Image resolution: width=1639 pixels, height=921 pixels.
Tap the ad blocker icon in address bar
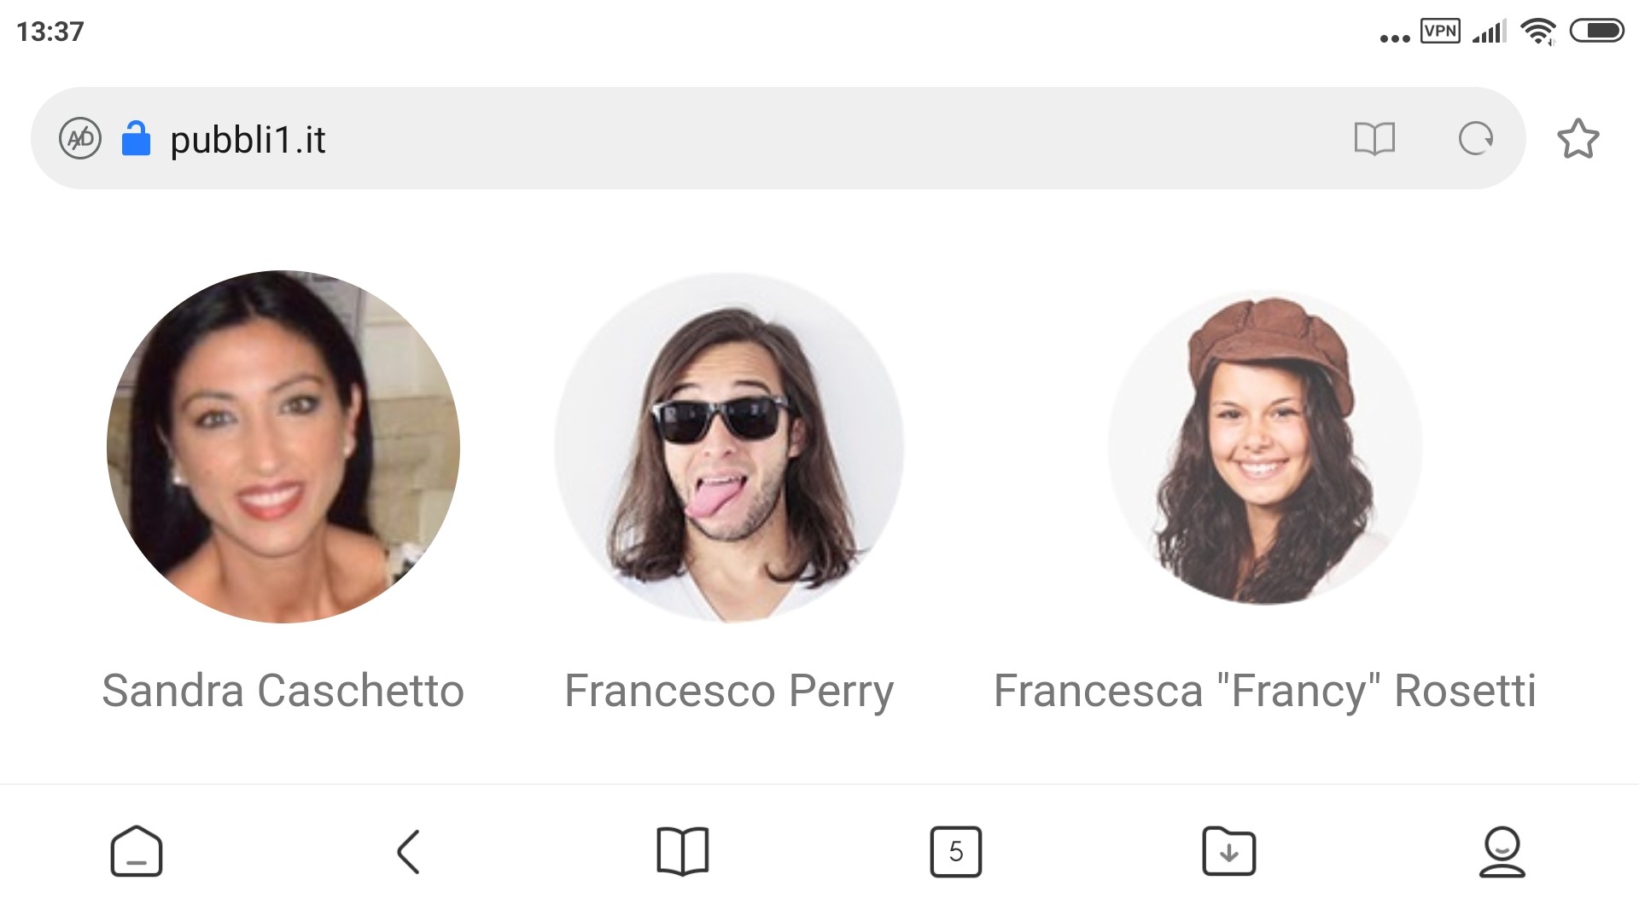[x=80, y=138]
